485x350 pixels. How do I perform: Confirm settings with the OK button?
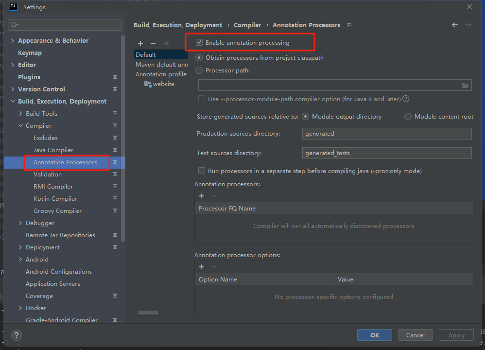(x=374, y=335)
